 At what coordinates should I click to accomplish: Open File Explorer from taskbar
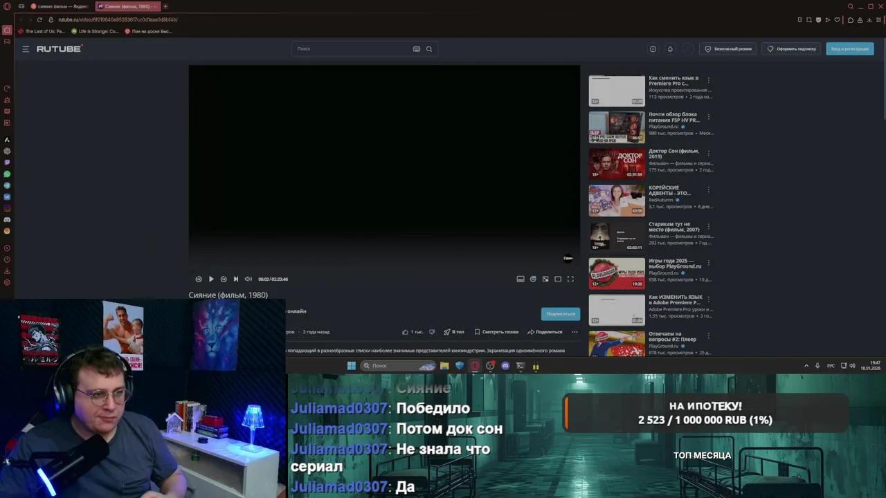click(444, 366)
